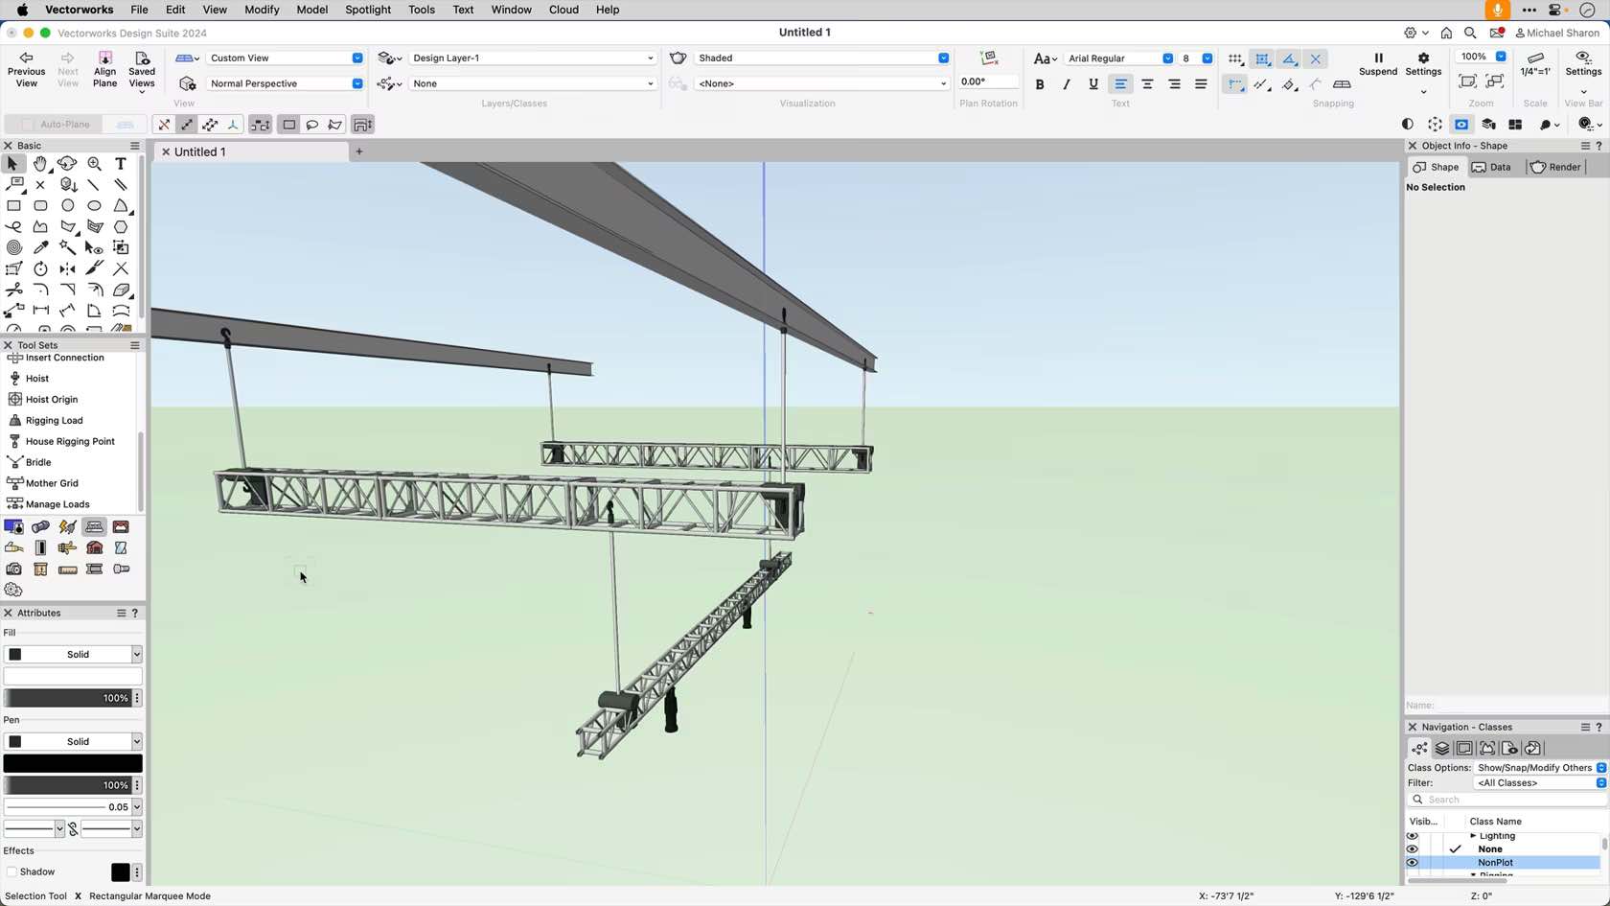The image size is (1610, 906).
Task: Select the Pan tool in Basic palette
Action: (x=40, y=164)
